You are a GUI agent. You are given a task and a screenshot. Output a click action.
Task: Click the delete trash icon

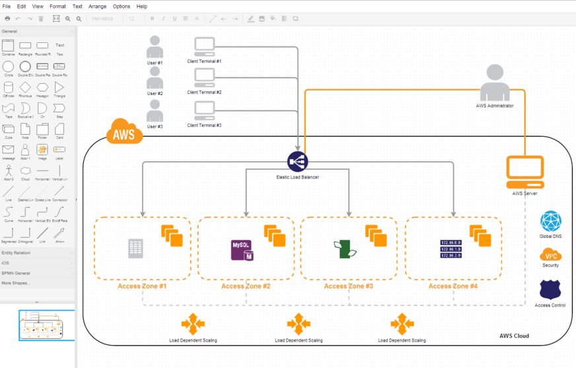point(41,18)
